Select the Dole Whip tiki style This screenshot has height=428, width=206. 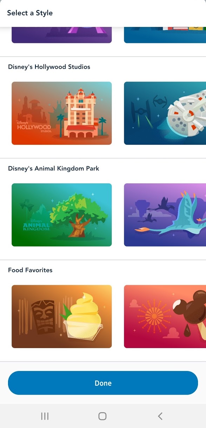[62, 316]
